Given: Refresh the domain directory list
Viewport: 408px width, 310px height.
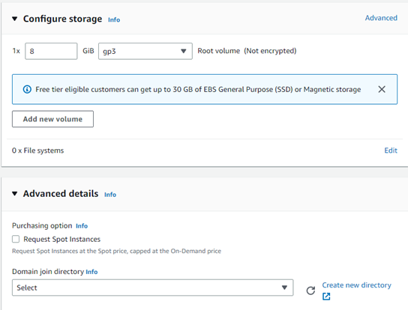Looking at the screenshot, I should (310, 291).
